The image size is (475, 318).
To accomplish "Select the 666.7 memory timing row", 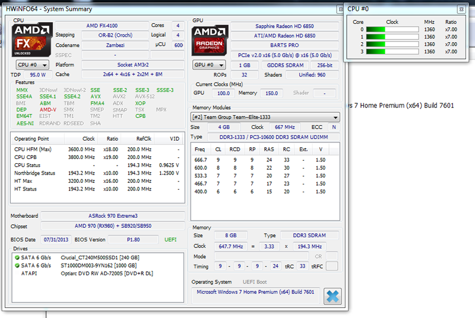I will click(265, 160).
